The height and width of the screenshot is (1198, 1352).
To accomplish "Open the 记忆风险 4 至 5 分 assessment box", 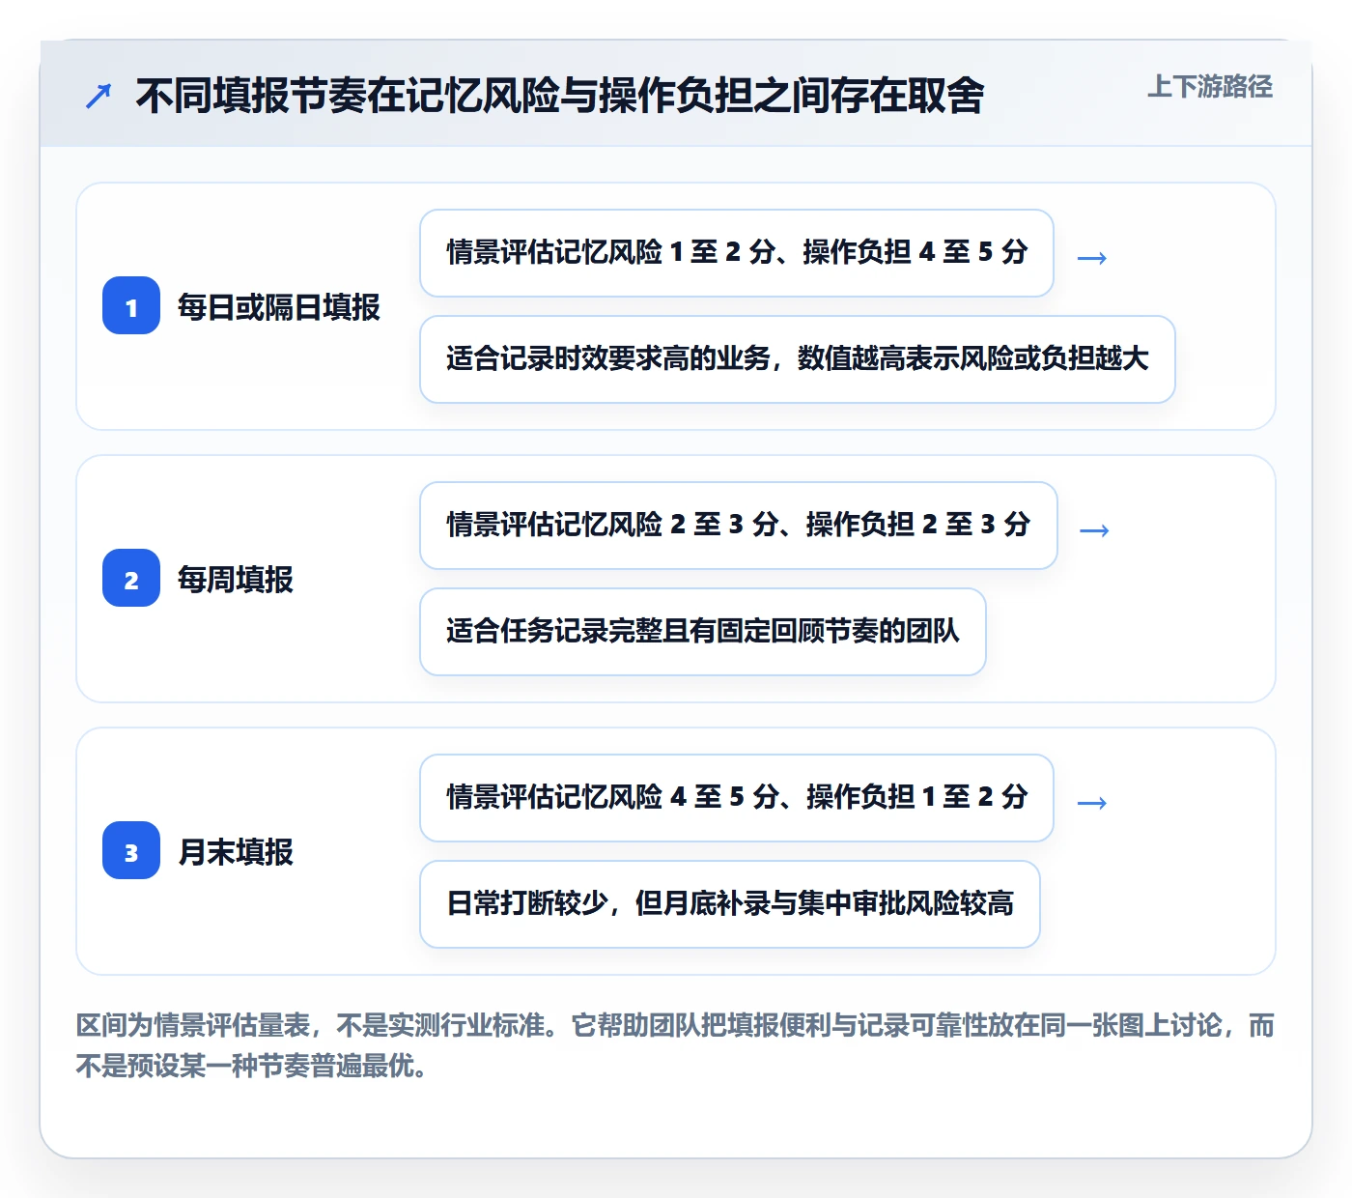I will (x=737, y=798).
